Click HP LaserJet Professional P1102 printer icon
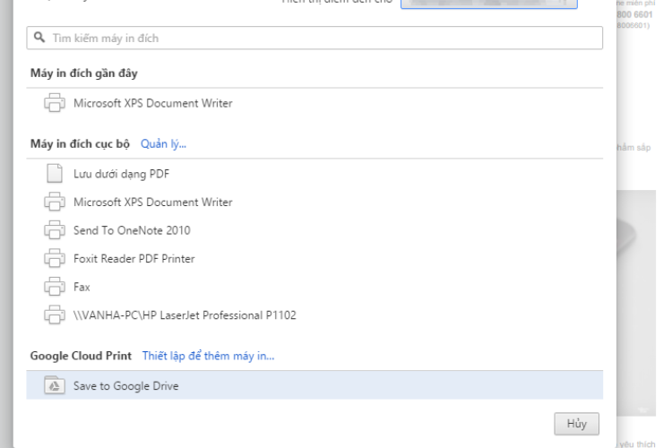The width and height of the screenshot is (672, 448). coord(55,315)
